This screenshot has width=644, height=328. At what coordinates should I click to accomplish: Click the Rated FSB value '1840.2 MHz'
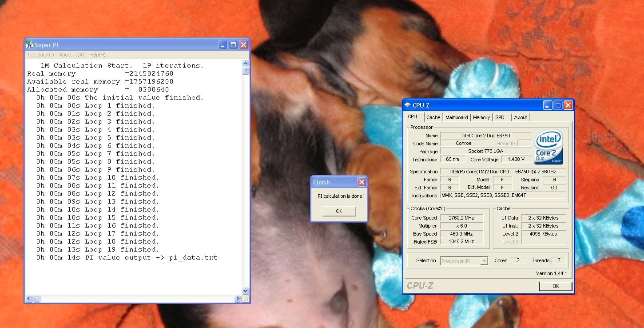(461, 242)
